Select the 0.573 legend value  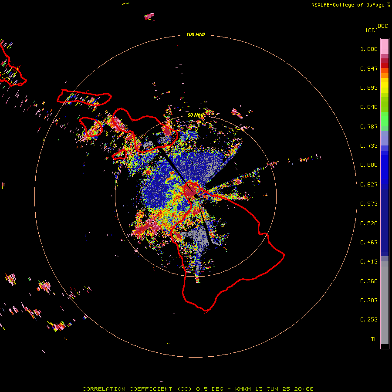pyautogui.click(x=369, y=204)
